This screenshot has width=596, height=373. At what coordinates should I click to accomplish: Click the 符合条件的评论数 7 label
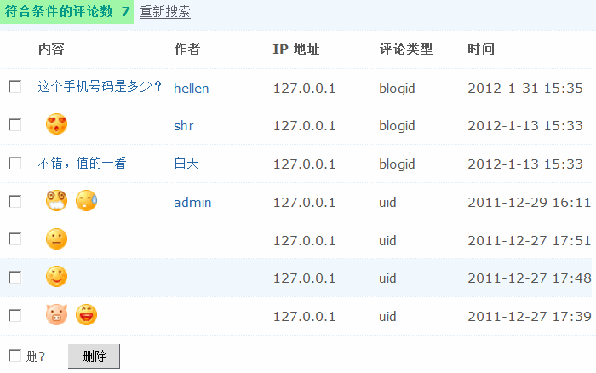67,11
